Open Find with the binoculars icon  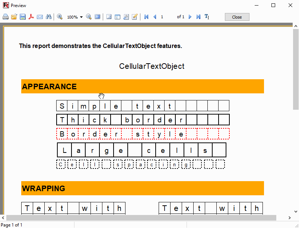(48, 17)
